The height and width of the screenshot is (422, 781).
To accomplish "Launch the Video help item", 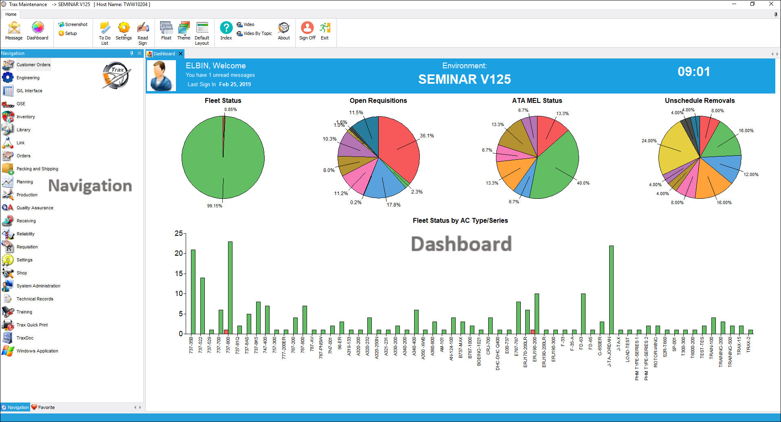I will pos(246,24).
